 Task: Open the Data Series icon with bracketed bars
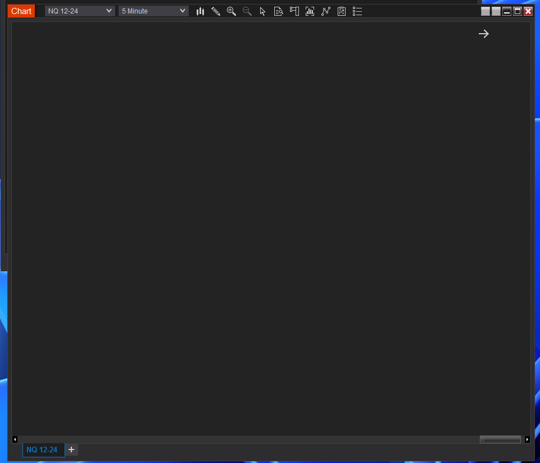coord(310,11)
